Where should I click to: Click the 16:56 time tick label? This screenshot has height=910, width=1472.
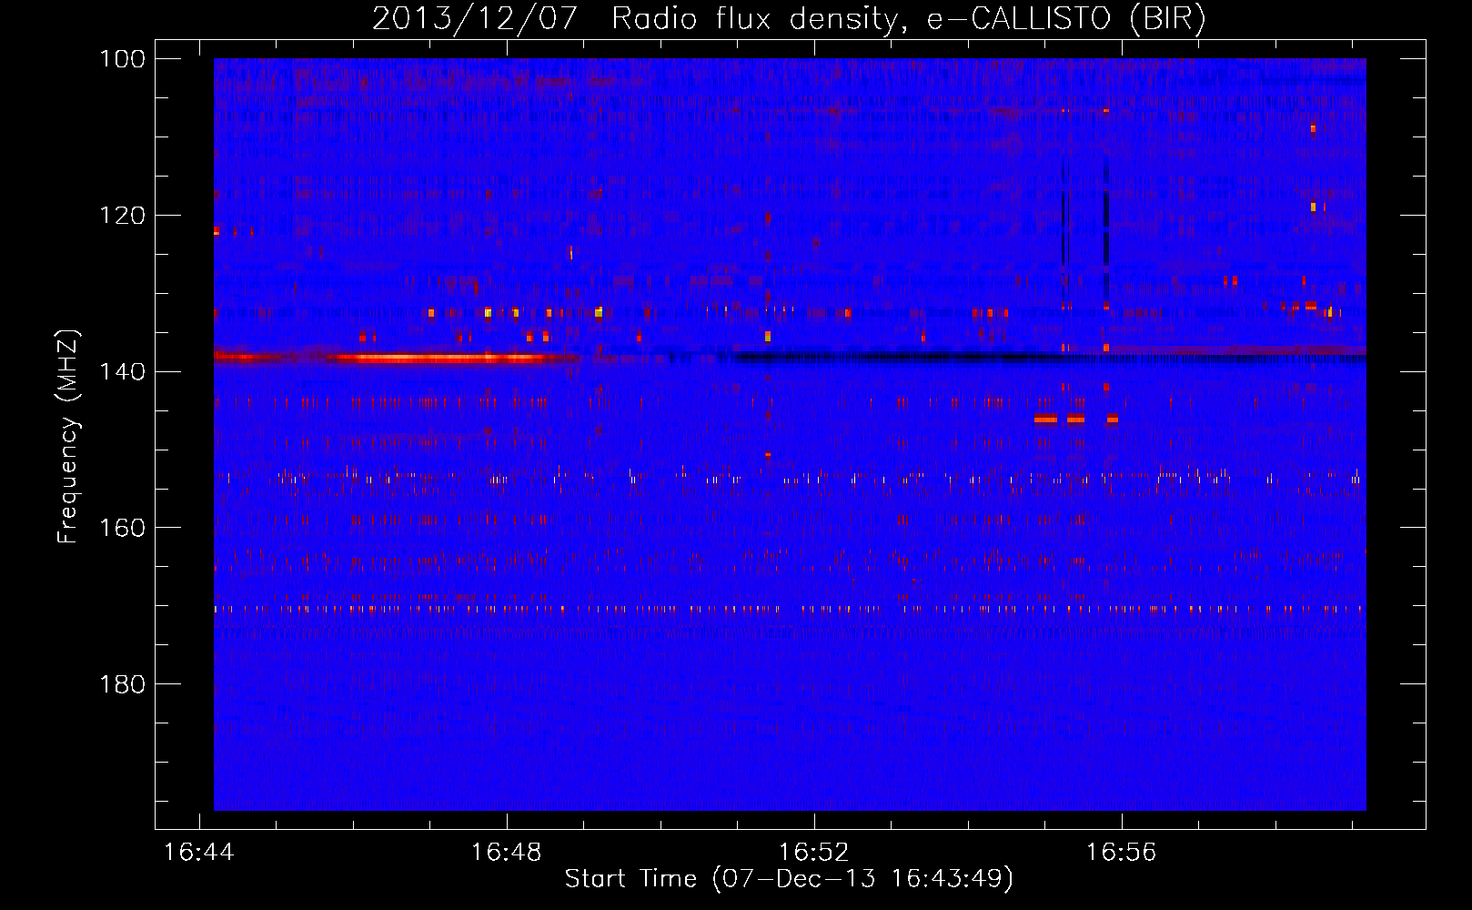pyautogui.click(x=1121, y=853)
